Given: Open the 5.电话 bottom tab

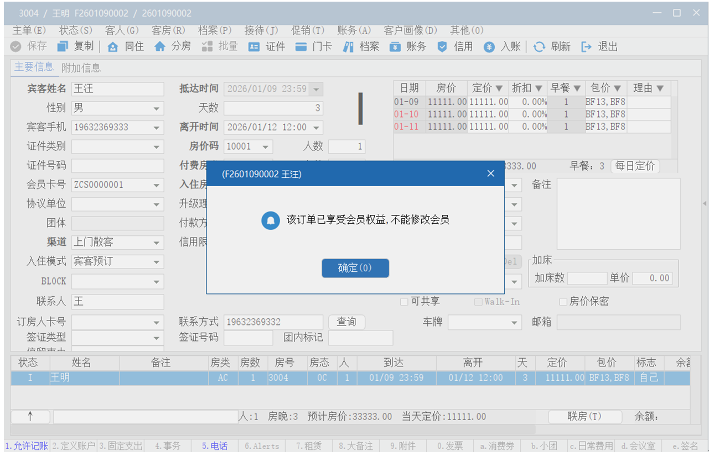Looking at the screenshot, I should [x=214, y=446].
